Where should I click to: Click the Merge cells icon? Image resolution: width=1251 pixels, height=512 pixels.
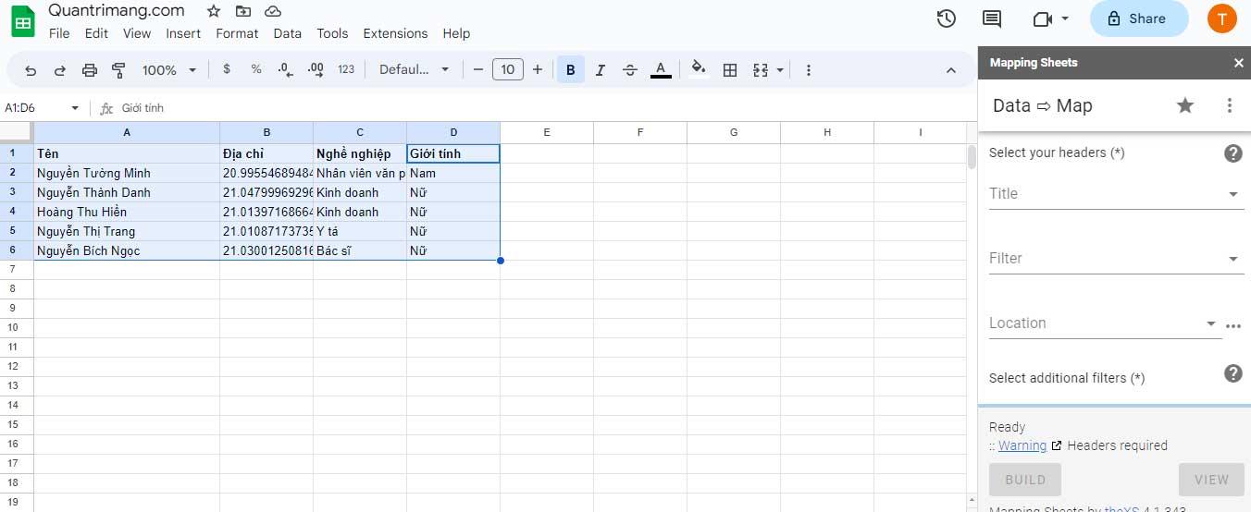[x=761, y=69]
